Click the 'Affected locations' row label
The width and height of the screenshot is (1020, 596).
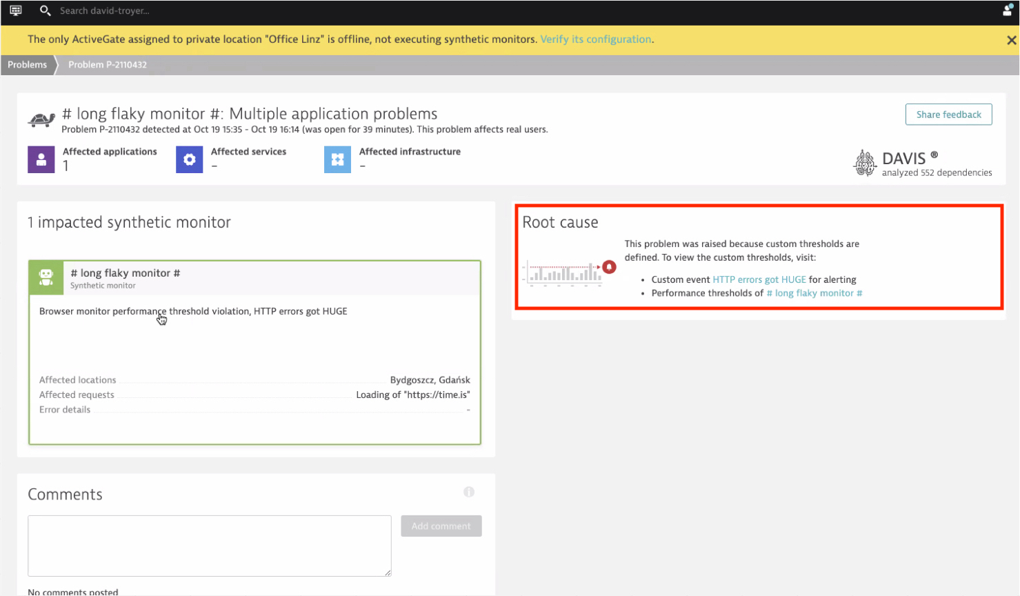click(x=78, y=380)
